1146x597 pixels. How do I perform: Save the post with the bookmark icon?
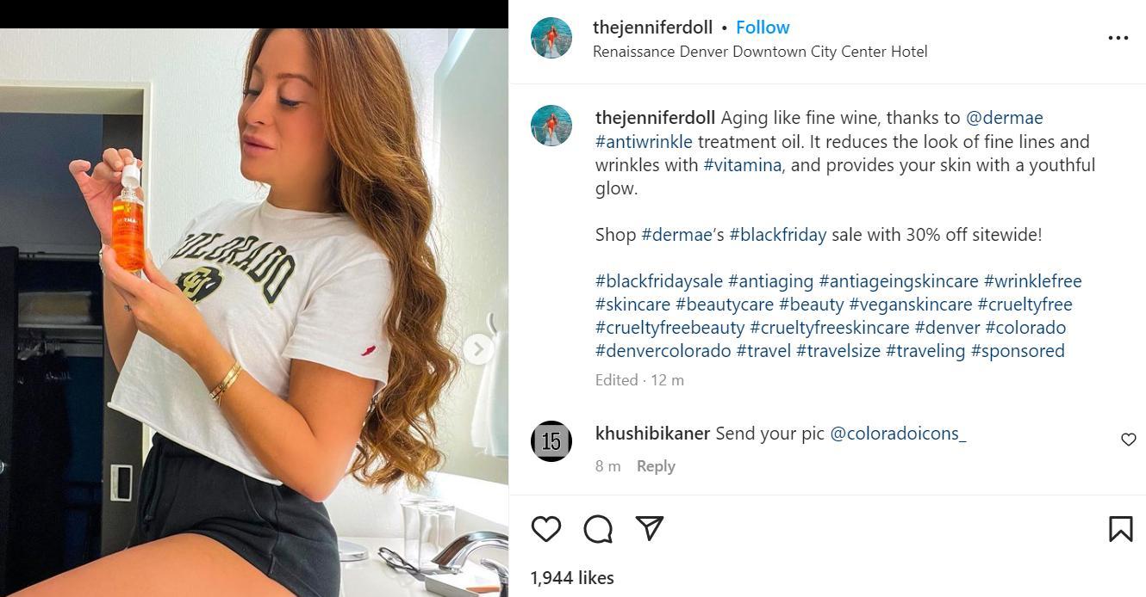(x=1120, y=529)
